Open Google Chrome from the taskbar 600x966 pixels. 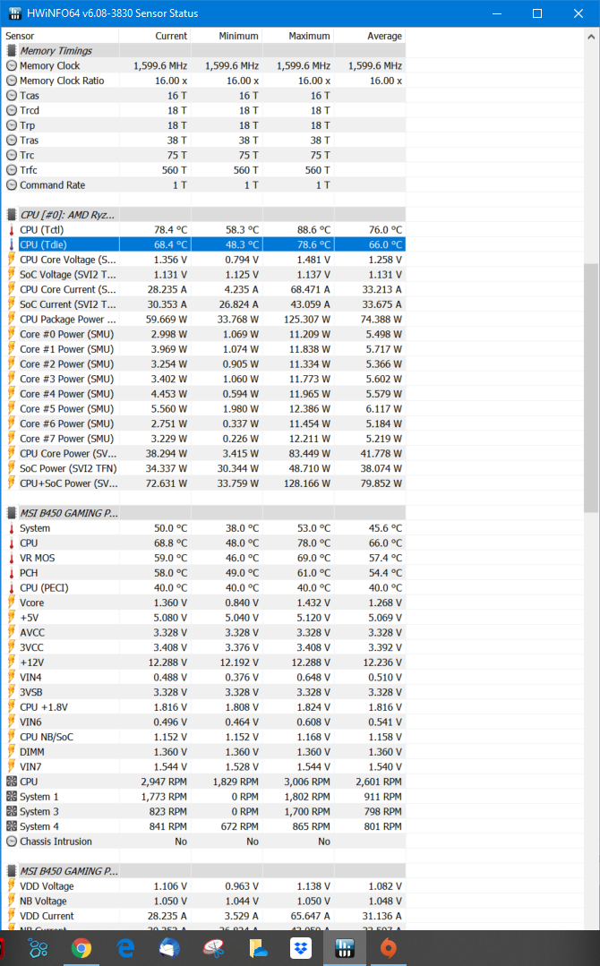pos(81,947)
